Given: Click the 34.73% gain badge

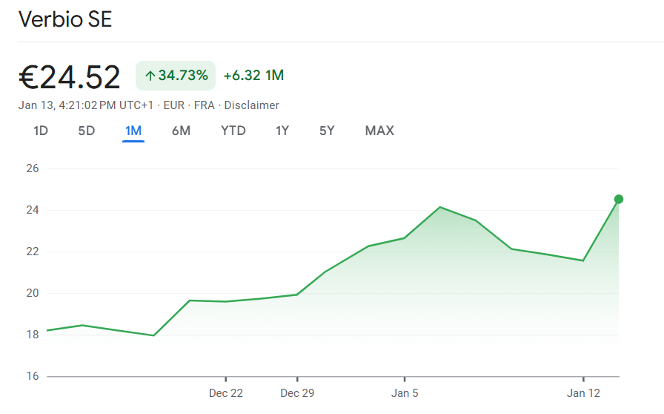Looking at the screenshot, I should pos(176,76).
